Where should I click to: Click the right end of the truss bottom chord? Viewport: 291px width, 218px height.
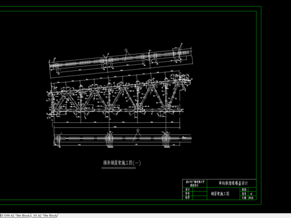click(x=182, y=110)
